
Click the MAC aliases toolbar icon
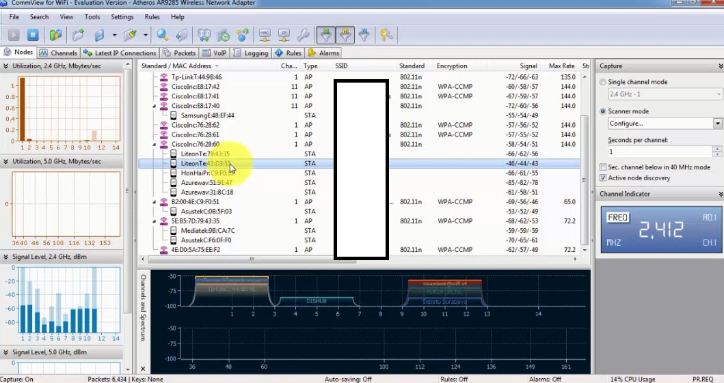coord(265,34)
